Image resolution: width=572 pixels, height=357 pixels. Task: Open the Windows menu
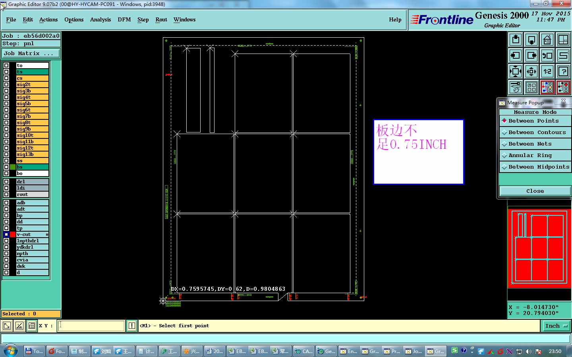coord(184,19)
